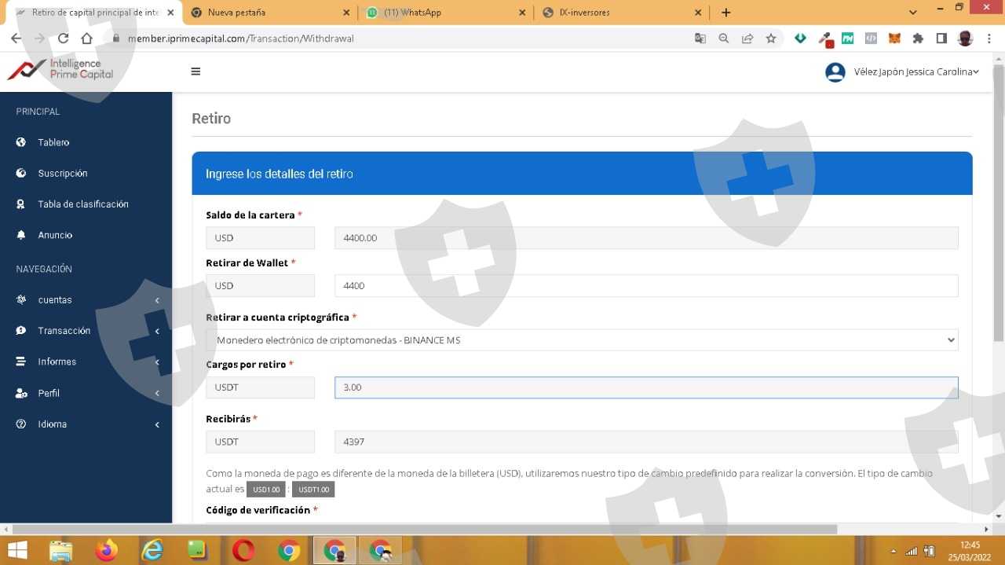Click the USD1.00 exchange rate badge

(x=266, y=490)
